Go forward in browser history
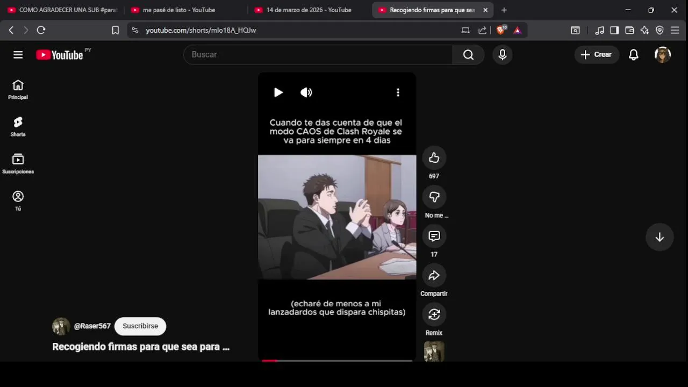 (26, 31)
